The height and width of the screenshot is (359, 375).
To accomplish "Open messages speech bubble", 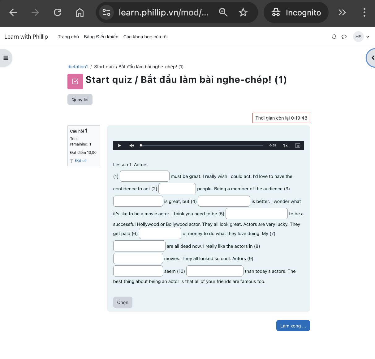I will pyautogui.click(x=344, y=36).
